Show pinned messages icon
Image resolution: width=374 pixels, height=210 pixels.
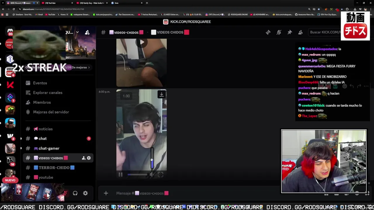tap(290, 32)
